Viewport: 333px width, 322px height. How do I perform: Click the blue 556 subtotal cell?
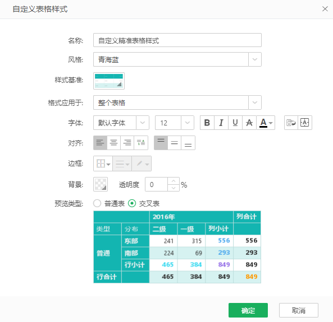(220, 241)
